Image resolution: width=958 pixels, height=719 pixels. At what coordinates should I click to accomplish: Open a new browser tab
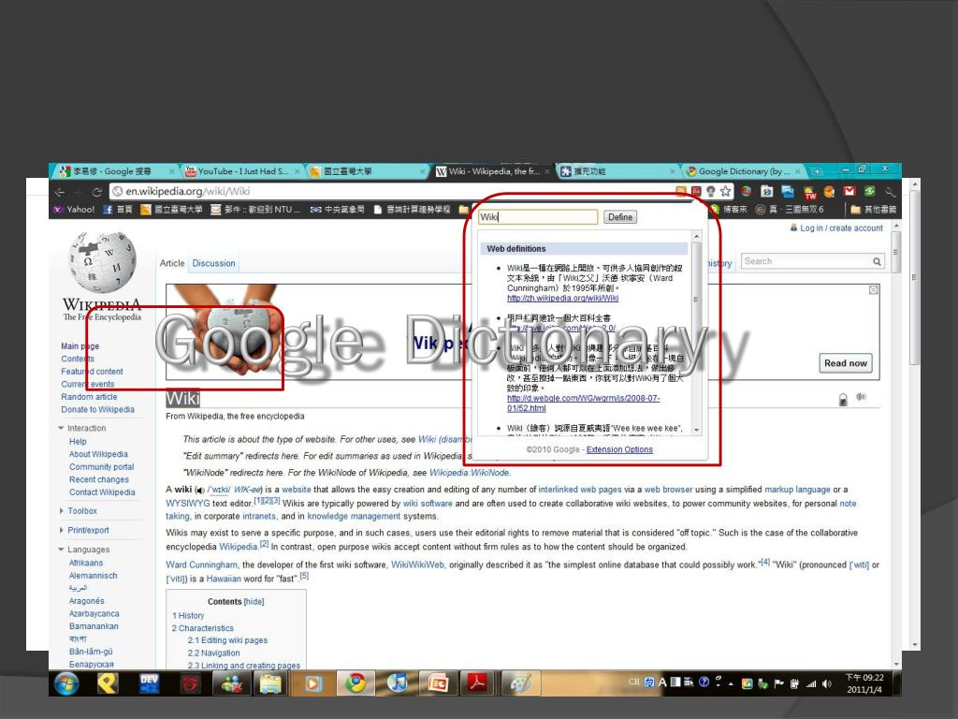click(817, 171)
